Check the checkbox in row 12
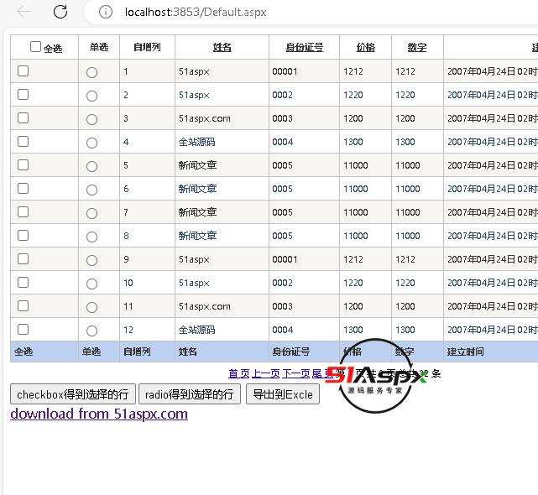The image size is (538, 495). coord(23,330)
